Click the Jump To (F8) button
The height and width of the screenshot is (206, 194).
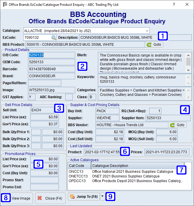84,197
